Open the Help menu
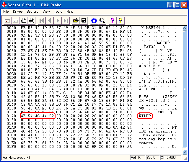The height and width of the screenshot is (162, 189). click(70, 12)
